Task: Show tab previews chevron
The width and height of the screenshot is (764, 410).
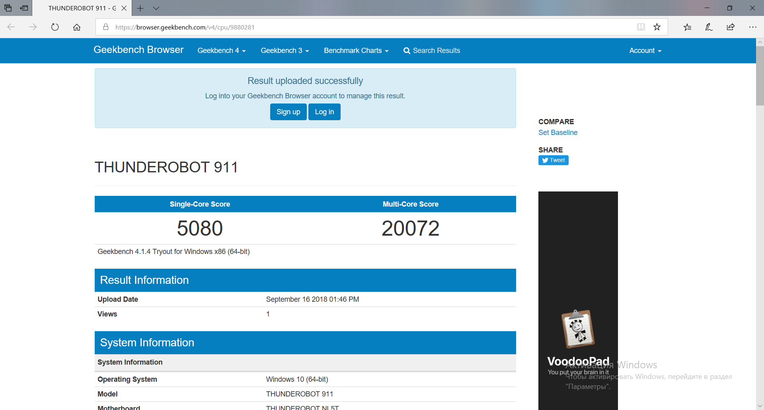Action: tap(156, 8)
